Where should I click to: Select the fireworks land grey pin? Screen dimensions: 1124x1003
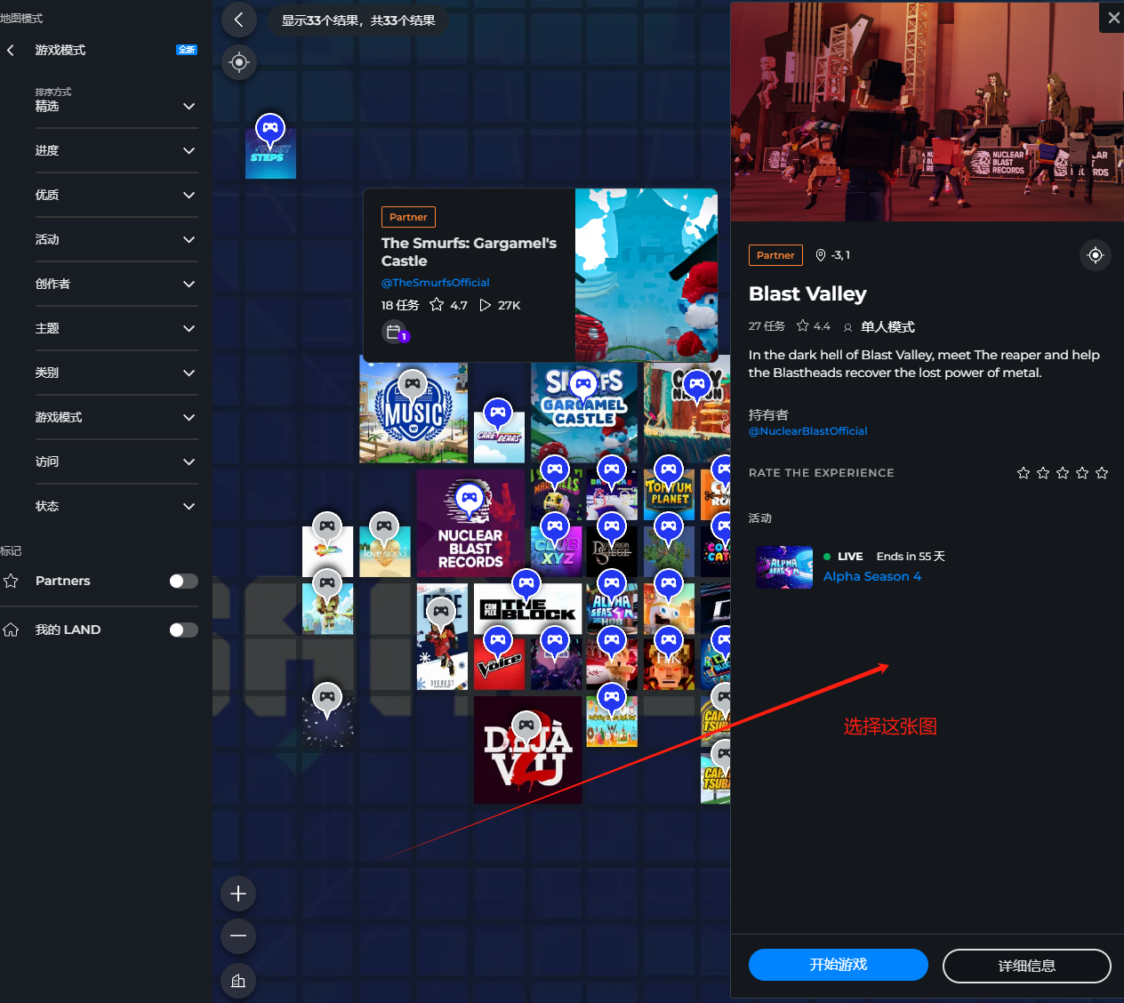click(x=327, y=699)
